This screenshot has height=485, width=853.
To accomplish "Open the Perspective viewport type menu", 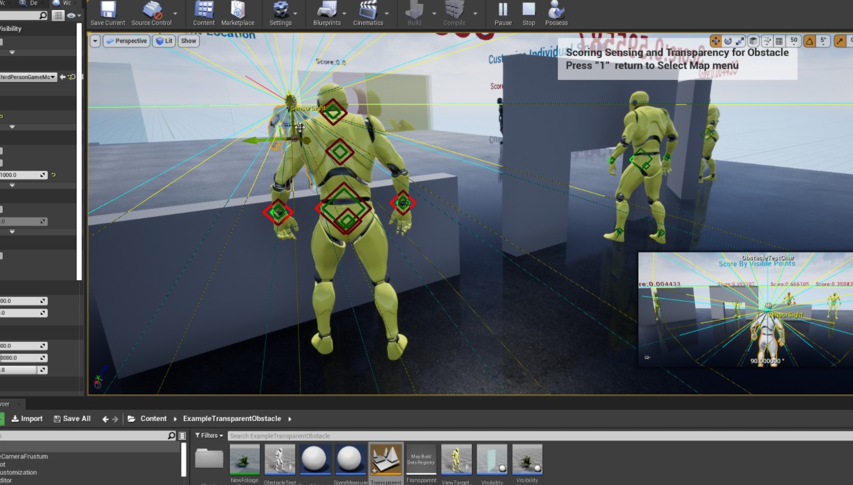I will (126, 41).
